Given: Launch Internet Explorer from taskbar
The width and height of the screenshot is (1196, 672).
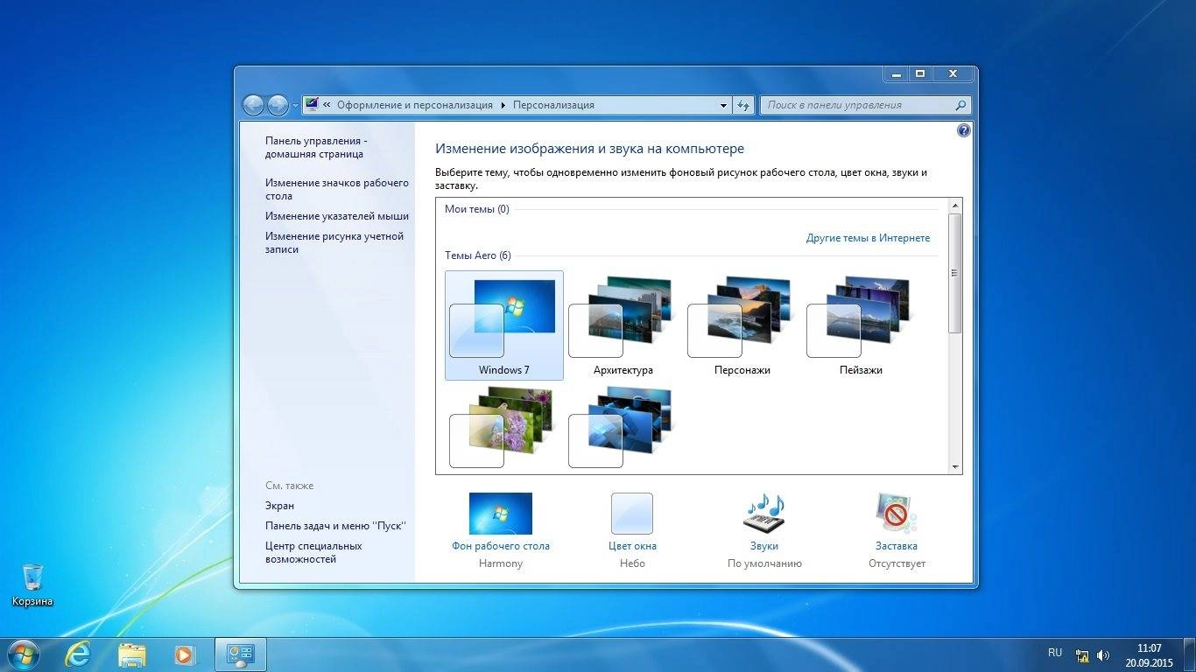Looking at the screenshot, I should (x=78, y=654).
